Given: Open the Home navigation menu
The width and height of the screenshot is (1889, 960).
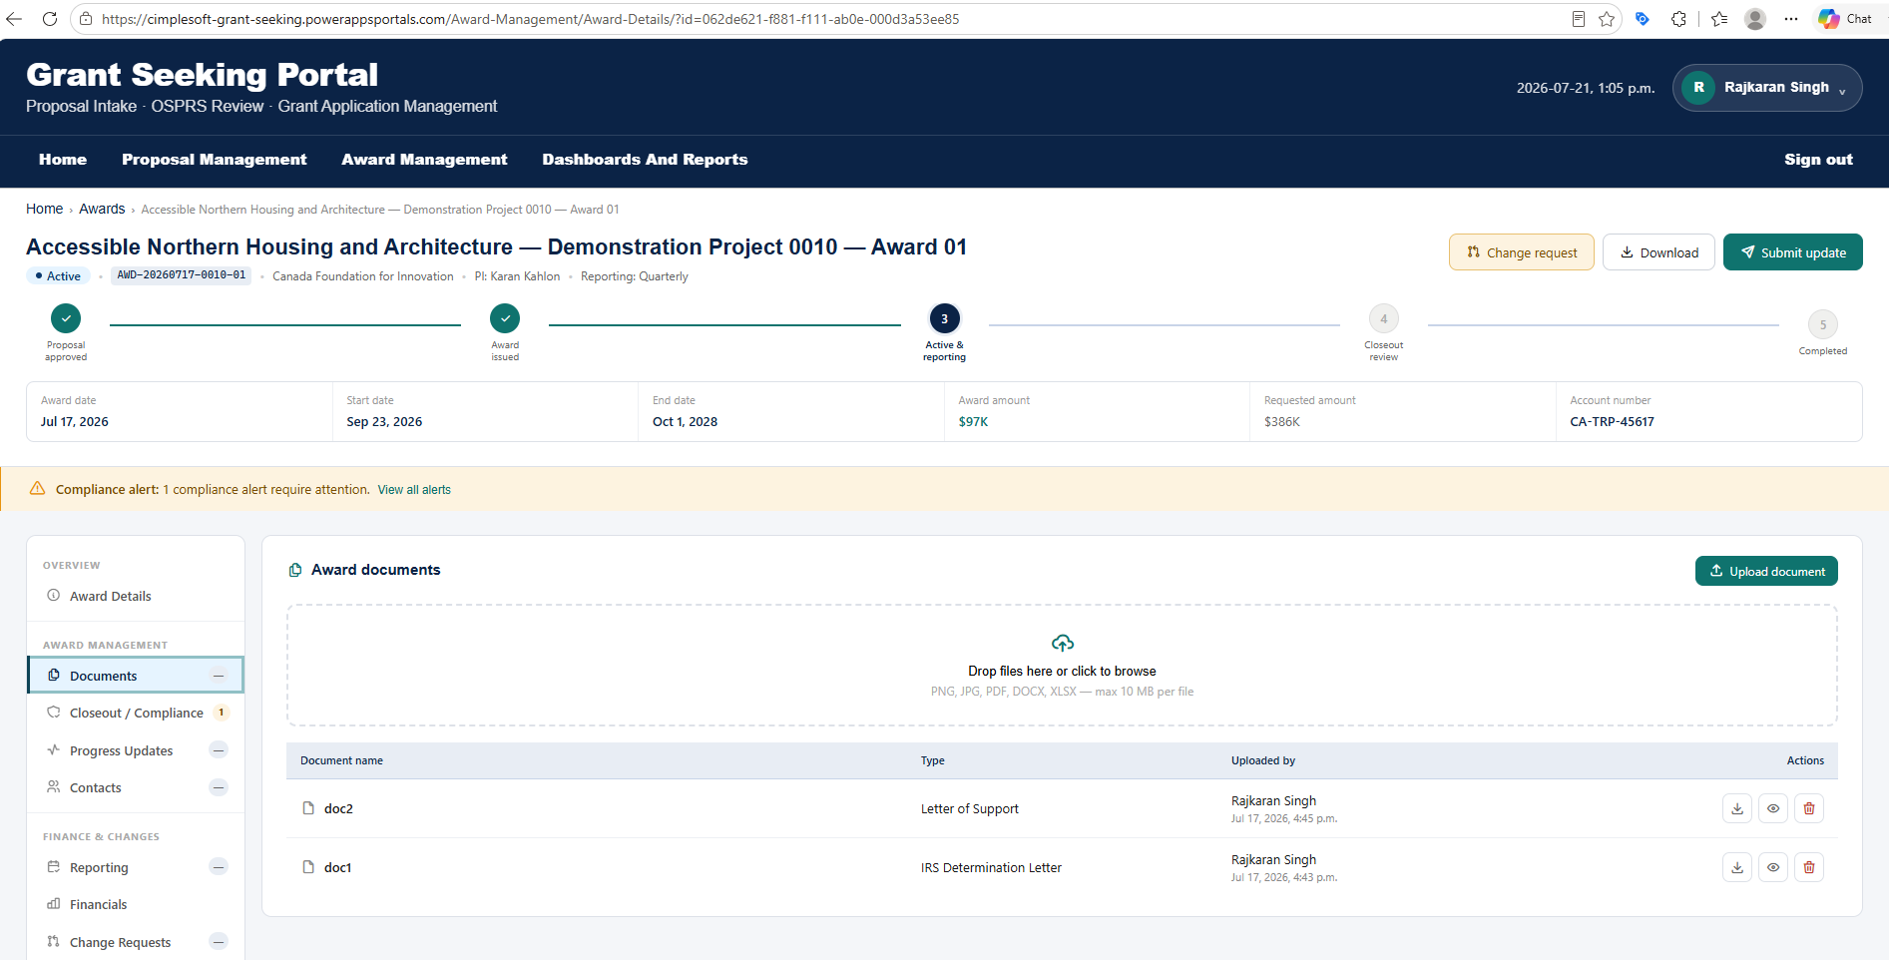Looking at the screenshot, I should tap(63, 160).
